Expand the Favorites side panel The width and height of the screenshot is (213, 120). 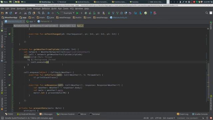tap(2, 104)
